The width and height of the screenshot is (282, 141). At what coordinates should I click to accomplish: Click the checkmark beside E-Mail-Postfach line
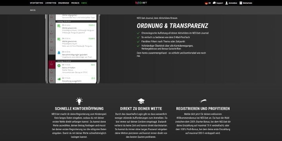(138, 37)
